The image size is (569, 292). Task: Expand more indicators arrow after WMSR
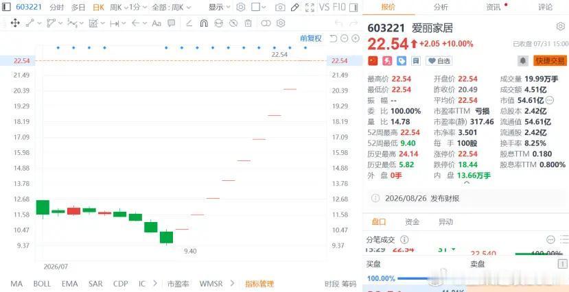click(x=233, y=283)
